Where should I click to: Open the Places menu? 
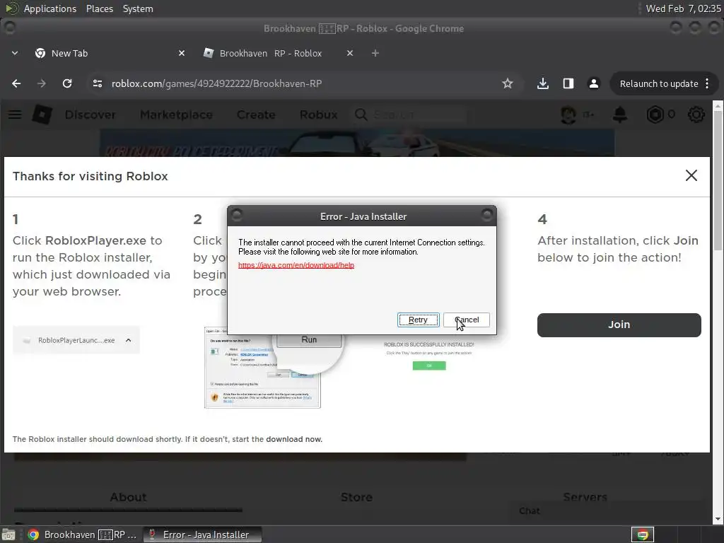(100, 8)
